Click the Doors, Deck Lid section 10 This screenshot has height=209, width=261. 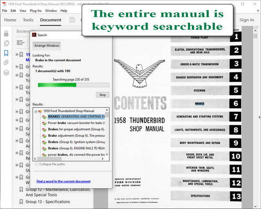tap(206, 156)
